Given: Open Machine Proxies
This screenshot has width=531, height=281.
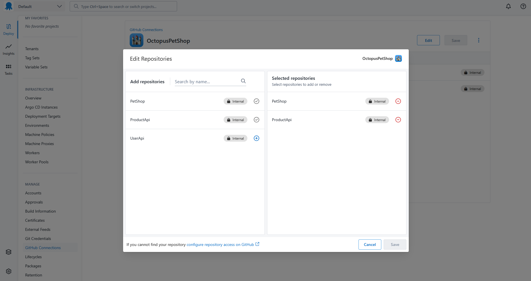Looking at the screenshot, I should (x=39, y=144).
